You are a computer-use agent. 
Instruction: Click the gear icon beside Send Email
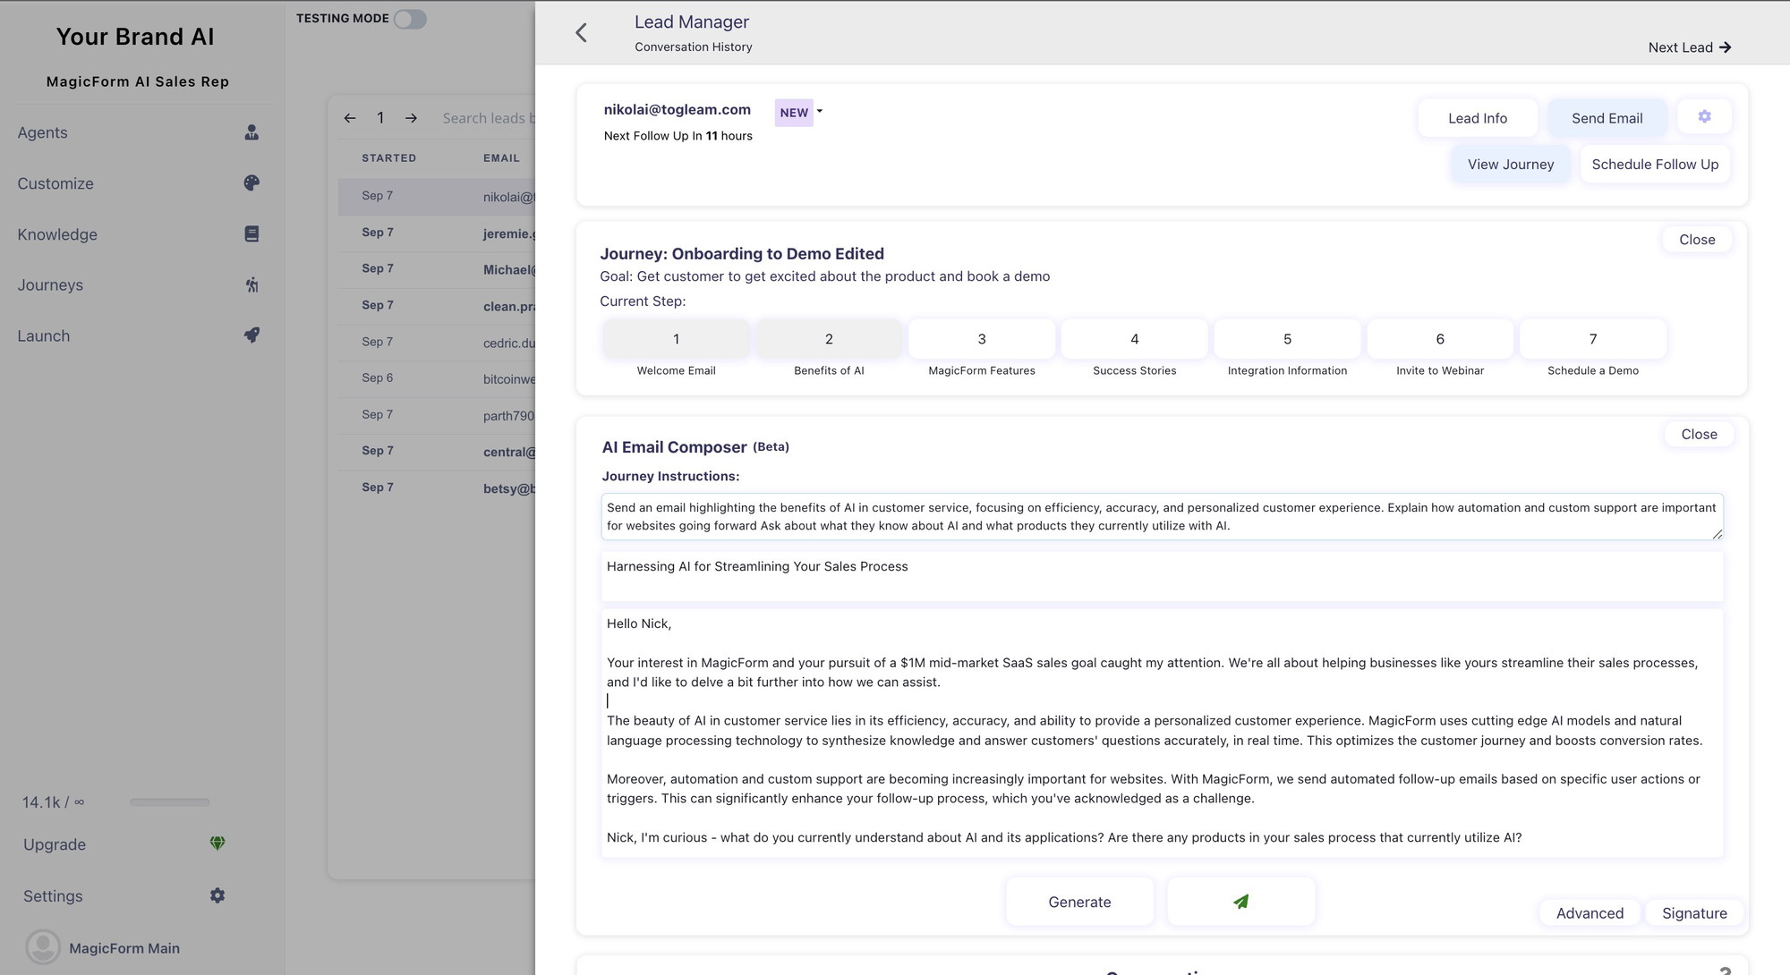click(x=1704, y=116)
